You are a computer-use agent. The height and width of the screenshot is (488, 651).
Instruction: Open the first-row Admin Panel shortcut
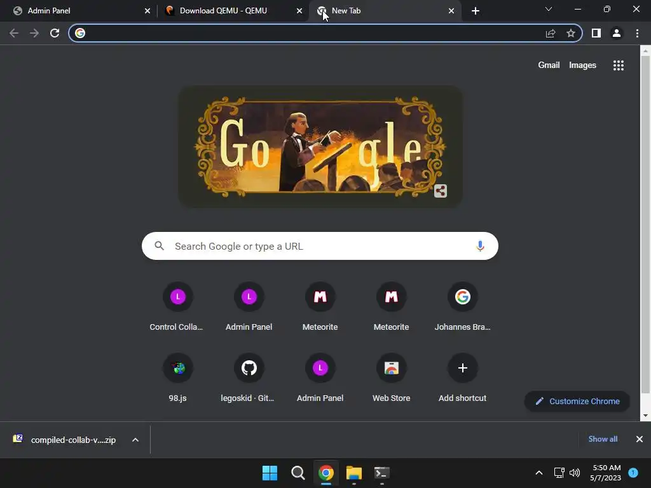[x=249, y=307]
